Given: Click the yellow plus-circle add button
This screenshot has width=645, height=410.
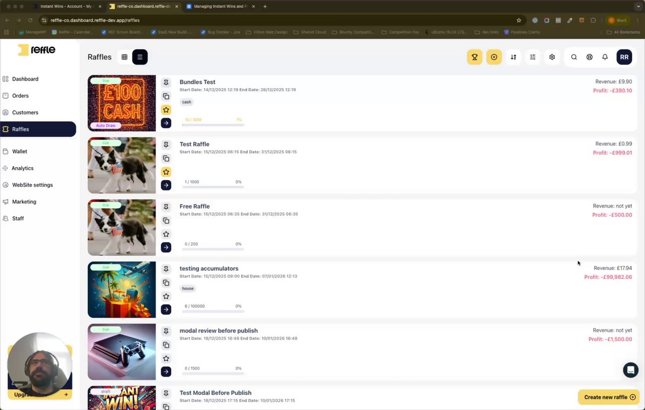Looking at the screenshot, I should coord(494,57).
